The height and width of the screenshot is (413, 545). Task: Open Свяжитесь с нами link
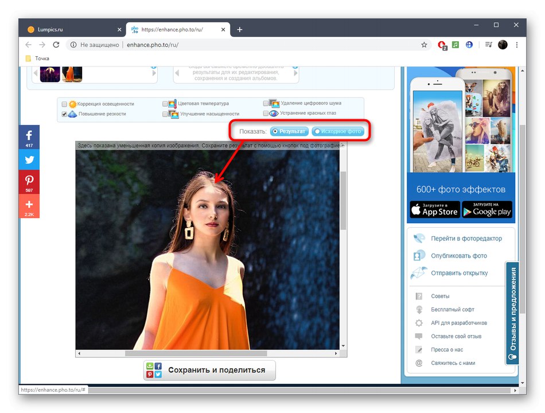point(453,363)
